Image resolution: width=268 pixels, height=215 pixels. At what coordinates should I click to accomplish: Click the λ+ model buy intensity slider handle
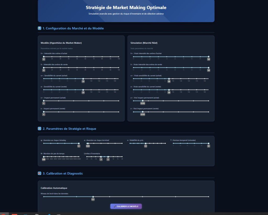pyautogui.click(x=44, y=56)
